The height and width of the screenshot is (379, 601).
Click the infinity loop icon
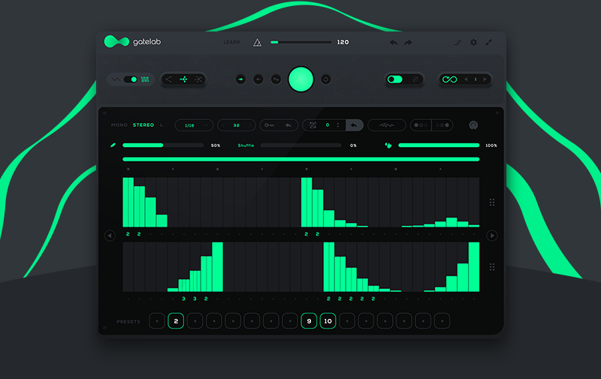(450, 79)
